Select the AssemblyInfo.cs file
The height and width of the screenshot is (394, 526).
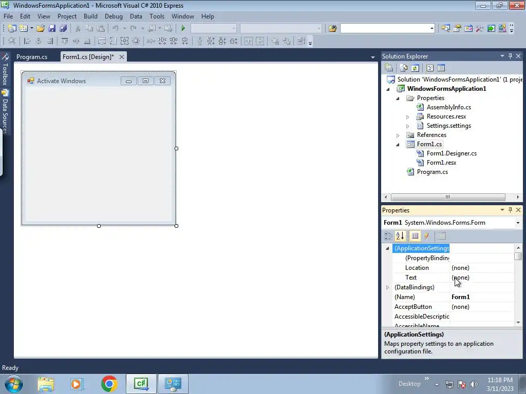pyautogui.click(x=449, y=107)
